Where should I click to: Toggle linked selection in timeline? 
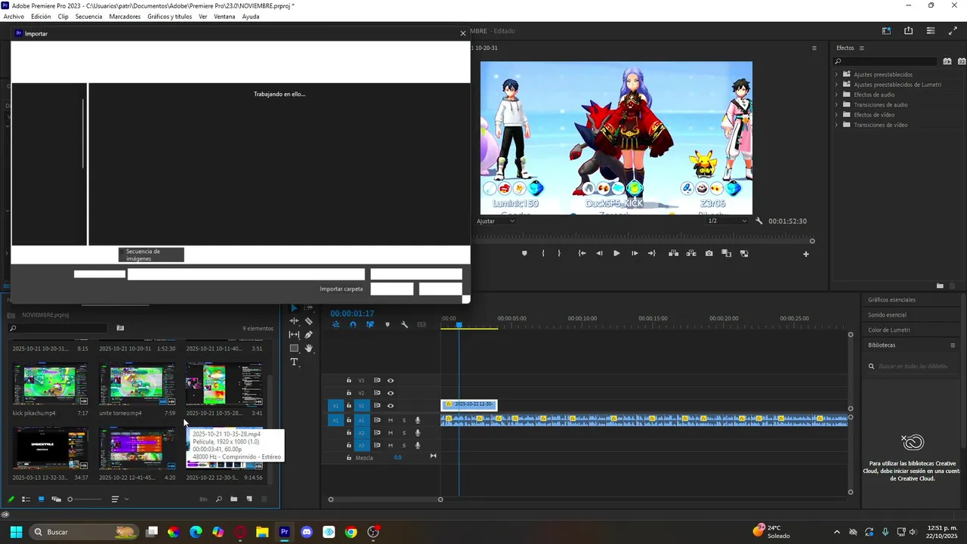[370, 325]
